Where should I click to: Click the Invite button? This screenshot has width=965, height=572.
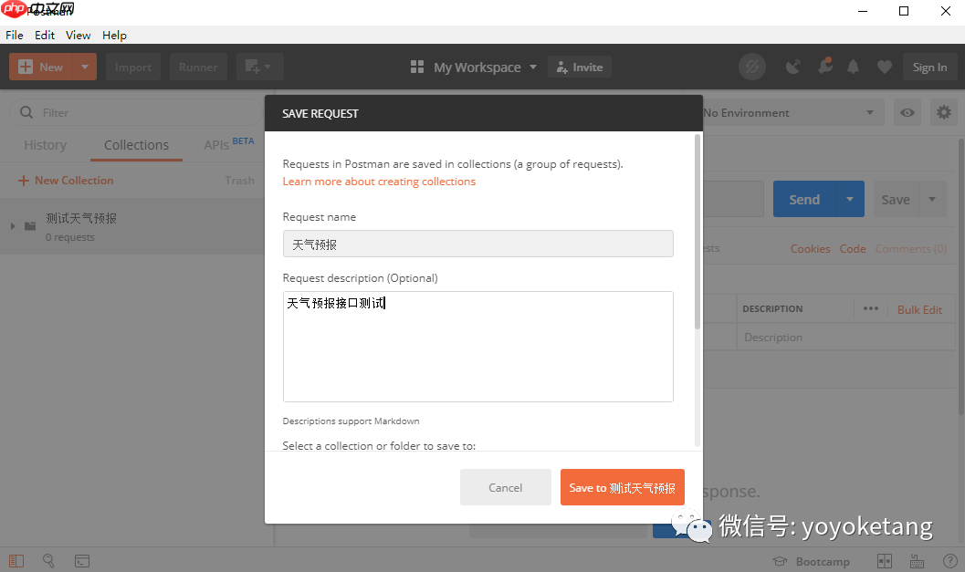[x=580, y=67]
